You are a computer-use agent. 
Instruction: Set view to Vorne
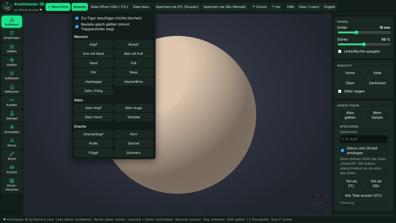click(x=350, y=73)
